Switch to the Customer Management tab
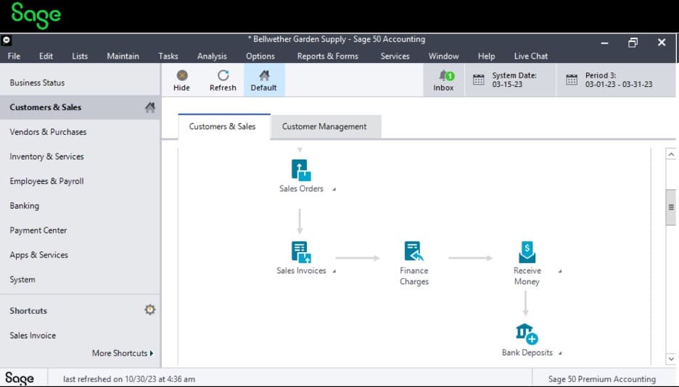Screen dimensions: 679x387 324,127
